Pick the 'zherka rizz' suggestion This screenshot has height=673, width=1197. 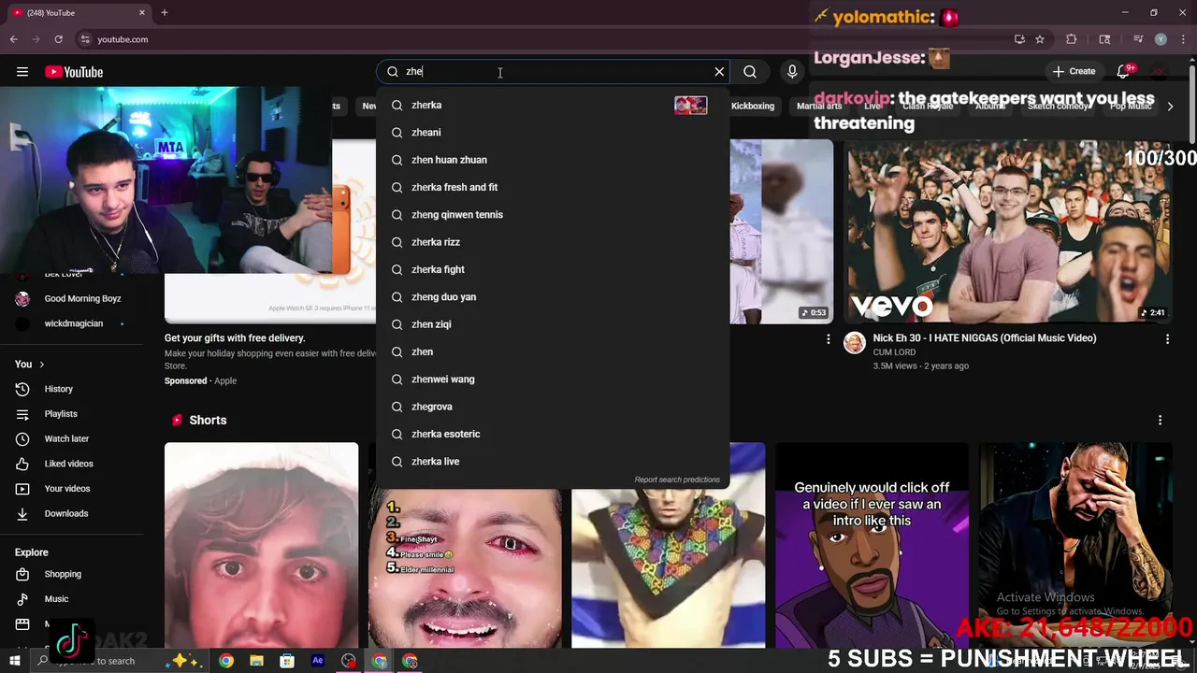[552, 242]
